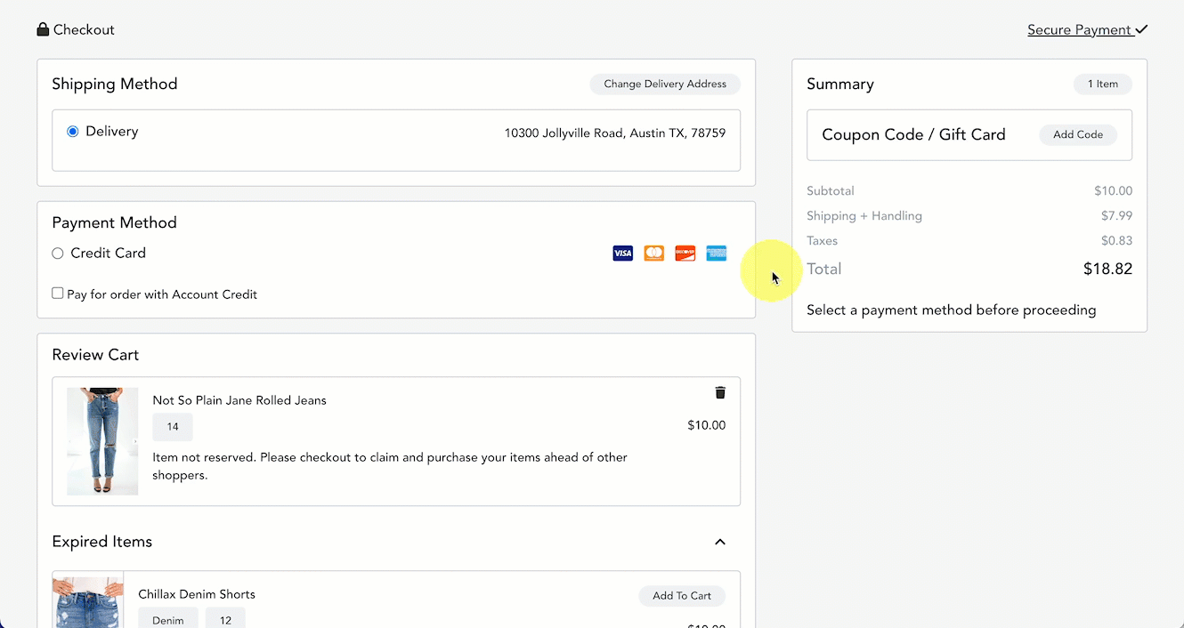Click the Discover card icon
1184x628 pixels.
pyautogui.click(x=685, y=254)
